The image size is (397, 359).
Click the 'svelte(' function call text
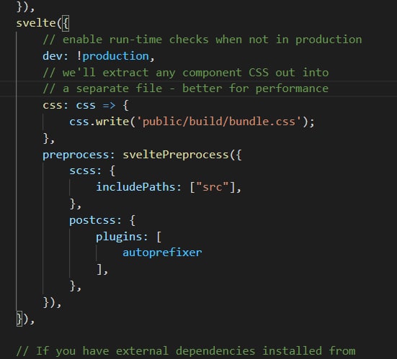click(39, 23)
